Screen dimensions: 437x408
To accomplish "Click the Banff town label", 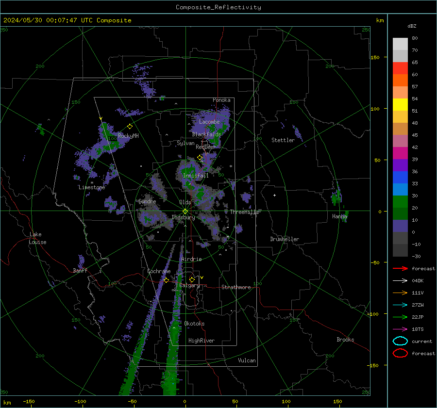I will (80, 270).
